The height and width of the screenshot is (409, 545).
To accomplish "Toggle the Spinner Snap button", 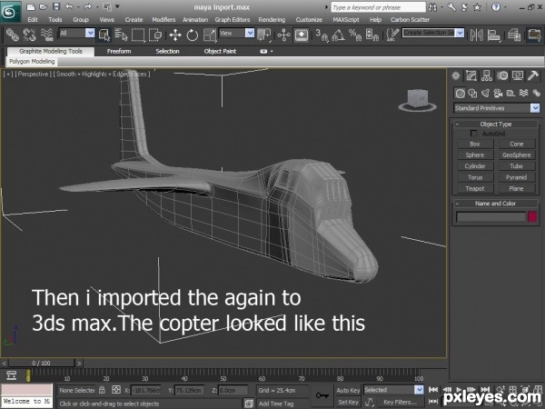I will [372, 35].
